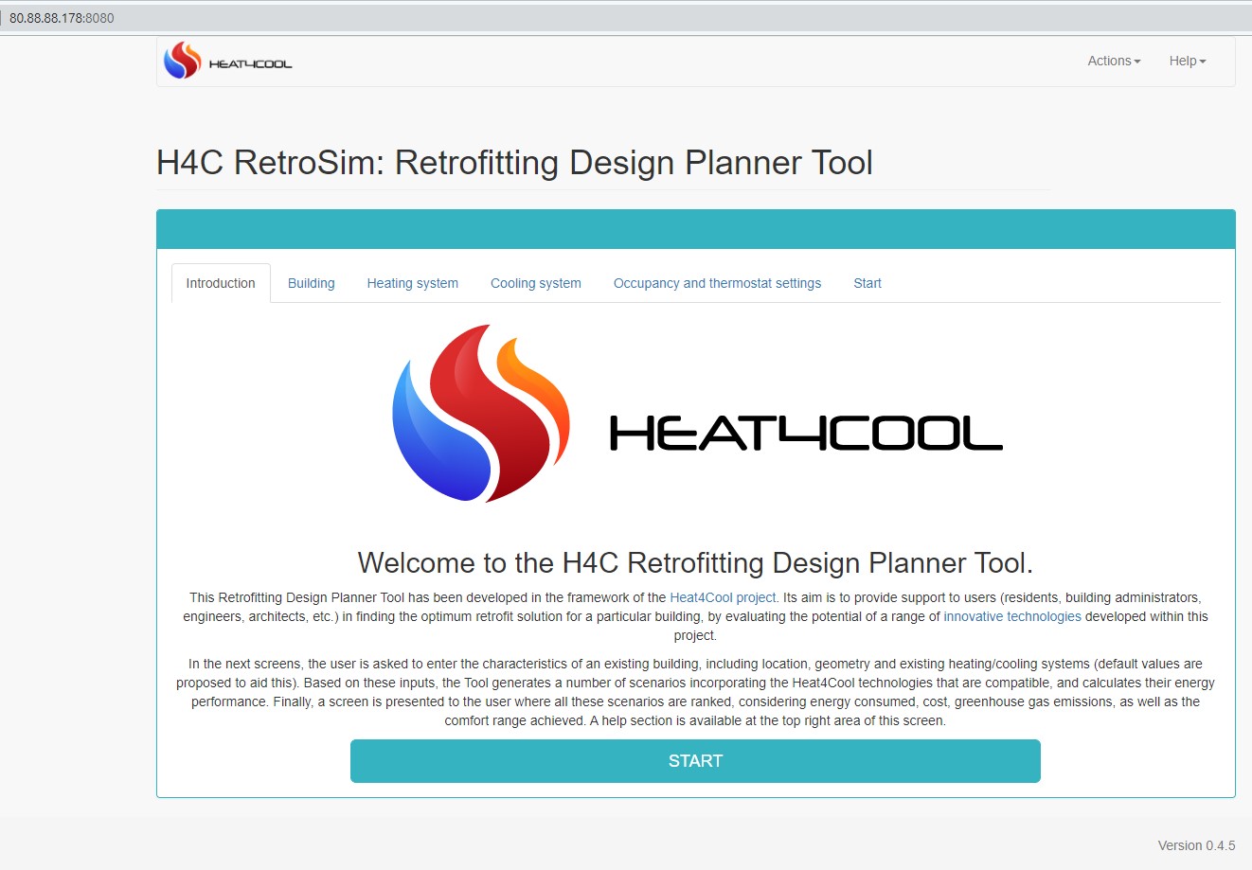Select the Introduction tab
Image resolution: width=1252 pixels, height=870 pixels.
coord(221,283)
